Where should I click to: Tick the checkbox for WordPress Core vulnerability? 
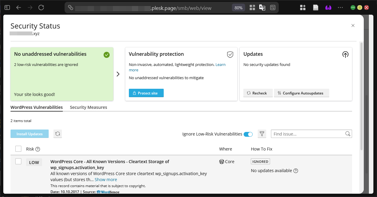click(18, 161)
